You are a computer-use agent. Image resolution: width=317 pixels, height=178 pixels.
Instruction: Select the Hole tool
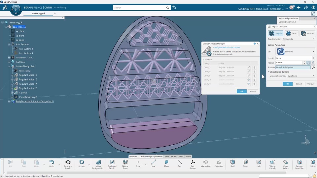259,163
